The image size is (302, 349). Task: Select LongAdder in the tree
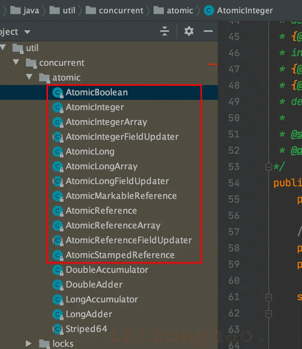coord(89,314)
